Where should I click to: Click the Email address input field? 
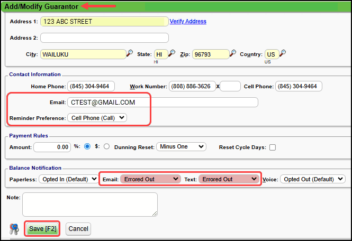(x=162, y=103)
